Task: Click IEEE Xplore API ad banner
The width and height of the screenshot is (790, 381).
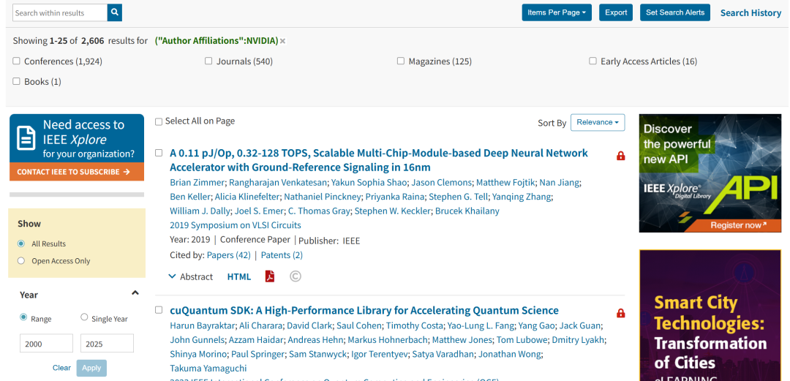Action: [x=710, y=173]
